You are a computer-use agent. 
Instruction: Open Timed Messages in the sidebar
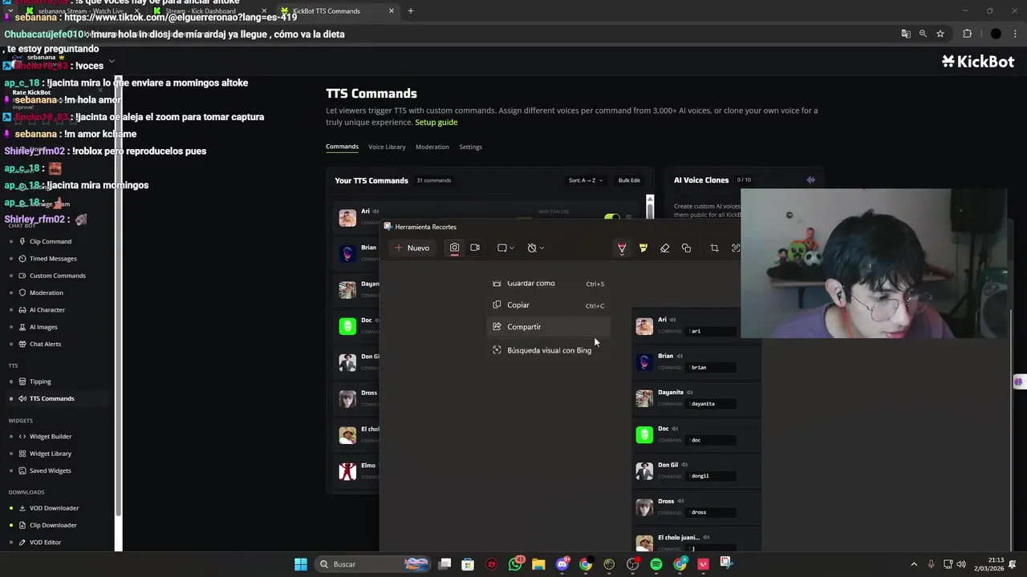click(x=53, y=259)
